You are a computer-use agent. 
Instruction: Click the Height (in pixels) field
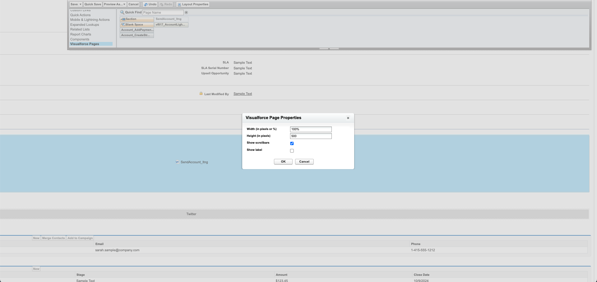(311, 136)
